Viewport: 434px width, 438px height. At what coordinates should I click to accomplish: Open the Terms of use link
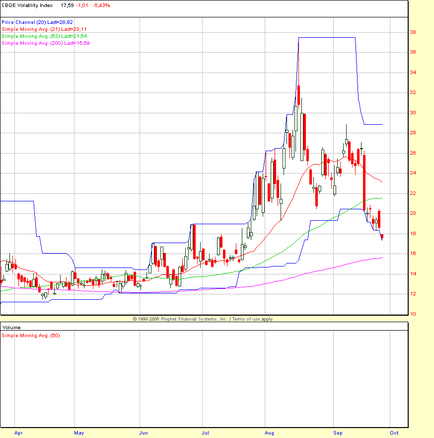point(253,319)
